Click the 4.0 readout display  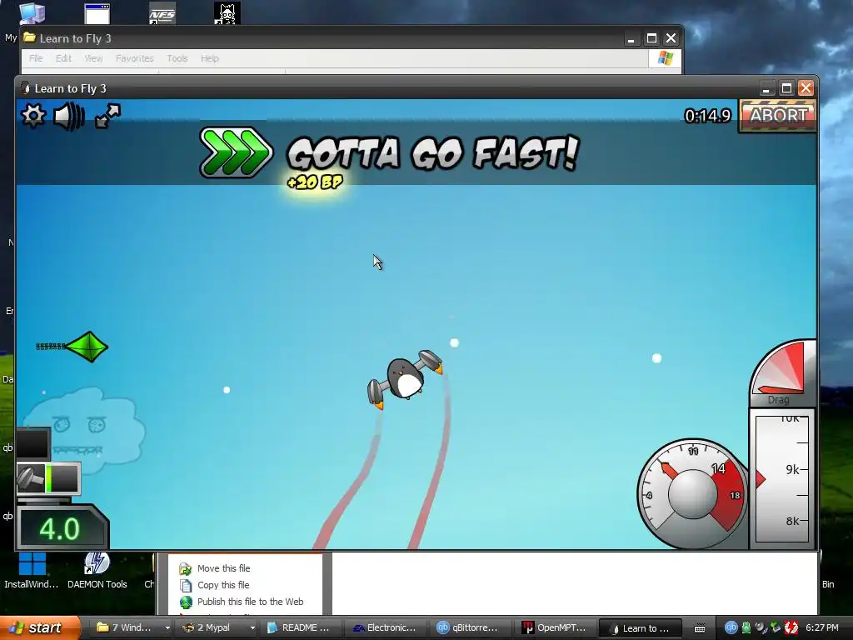click(x=60, y=528)
